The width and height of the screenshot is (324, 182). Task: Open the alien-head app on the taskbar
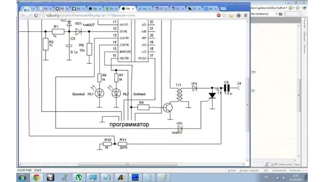51,177
